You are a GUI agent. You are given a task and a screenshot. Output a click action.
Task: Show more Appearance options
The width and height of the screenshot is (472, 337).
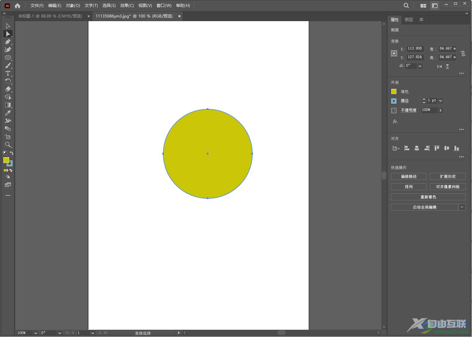[461, 129]
